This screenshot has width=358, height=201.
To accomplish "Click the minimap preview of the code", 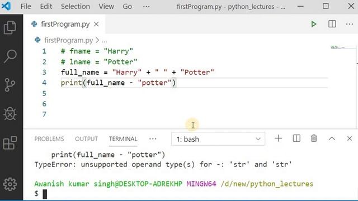I will (338, 47).
